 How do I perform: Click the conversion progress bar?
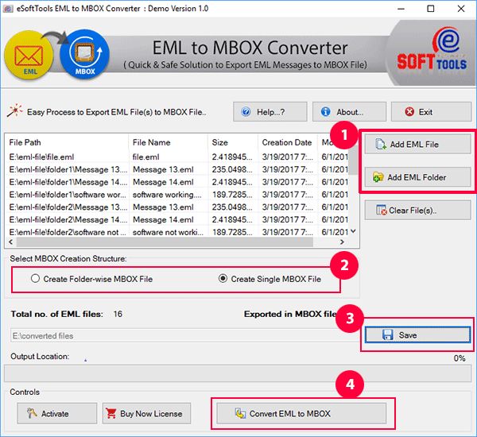238,373
